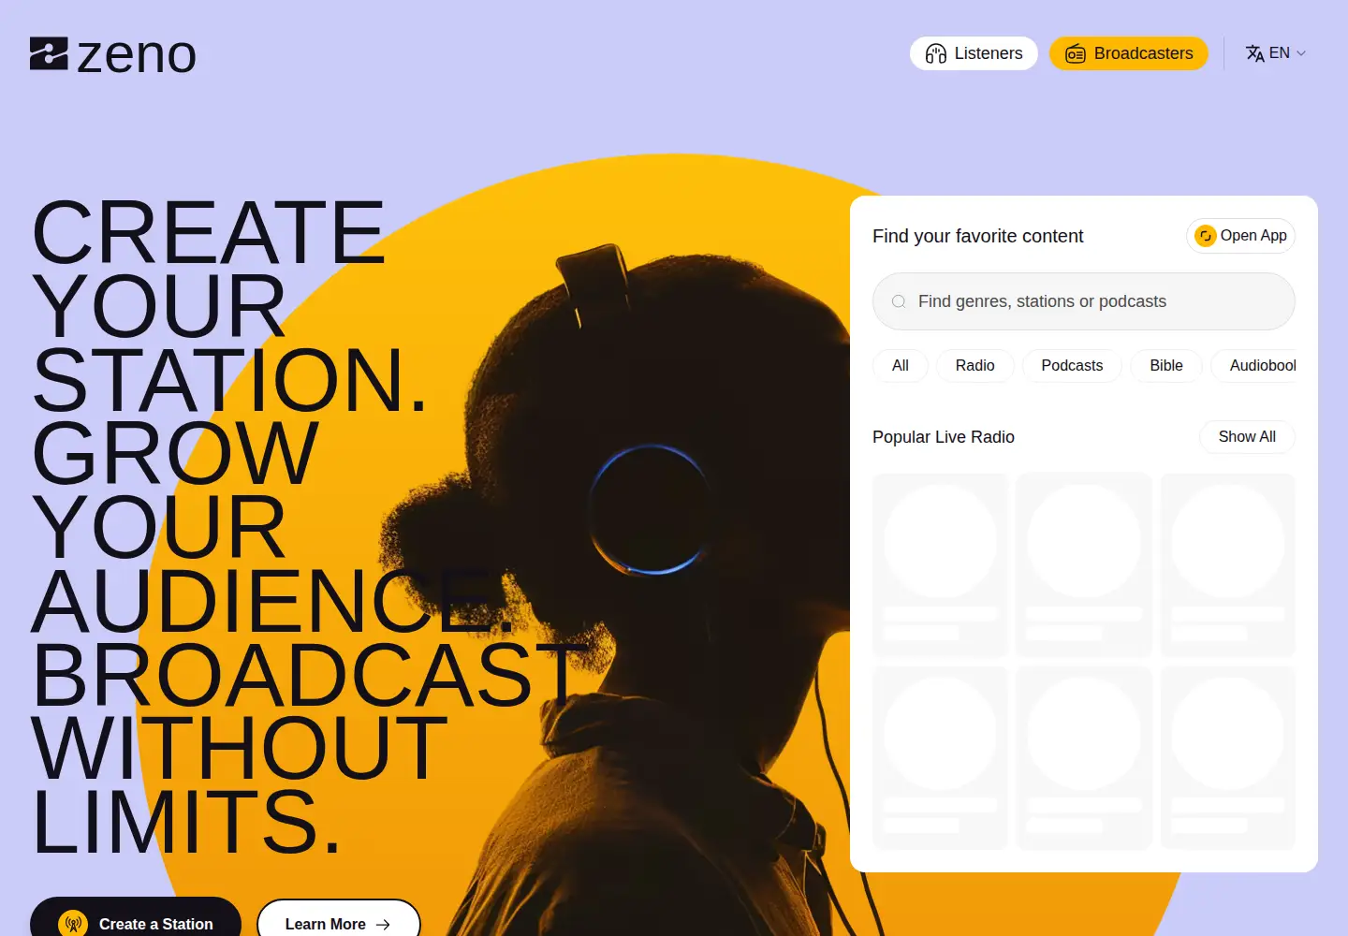Click the broadcast icon on Create a Station
1348x936 pixels.
(x=73, y=924)
